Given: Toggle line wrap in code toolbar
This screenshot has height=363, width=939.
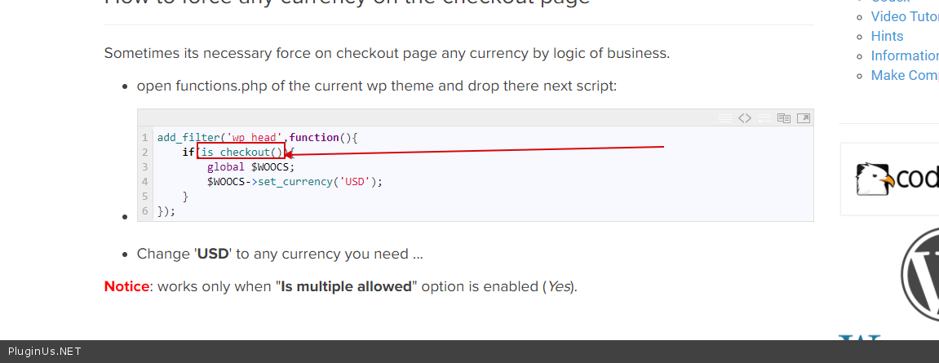Looking at the screenshot, I should pos(764,118).
